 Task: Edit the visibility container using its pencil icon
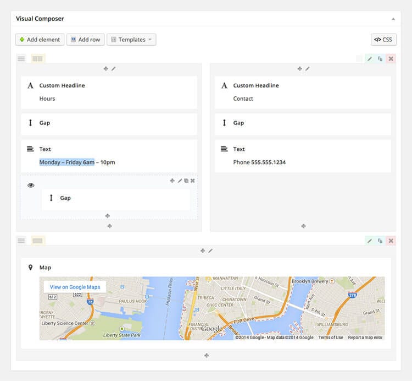pos(180,181)
